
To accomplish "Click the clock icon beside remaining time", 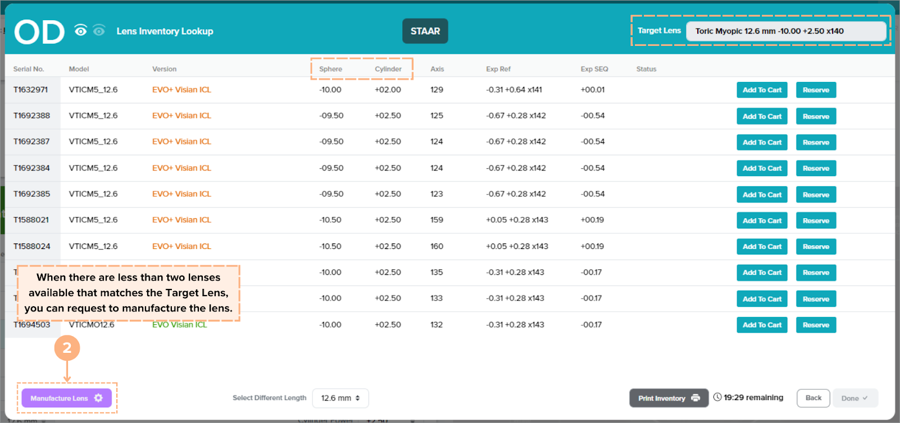I will point(717,397).
